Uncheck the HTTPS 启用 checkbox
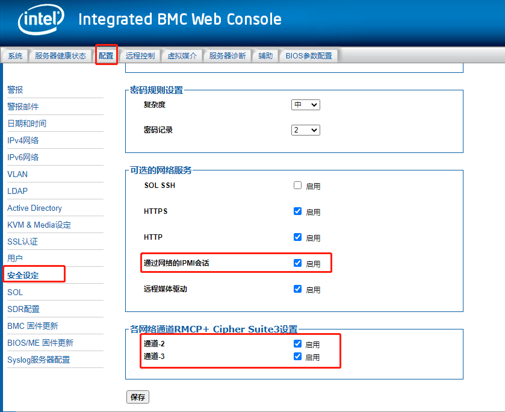The height and width of the screenshot is (412, 505). [x=297, y=211]
